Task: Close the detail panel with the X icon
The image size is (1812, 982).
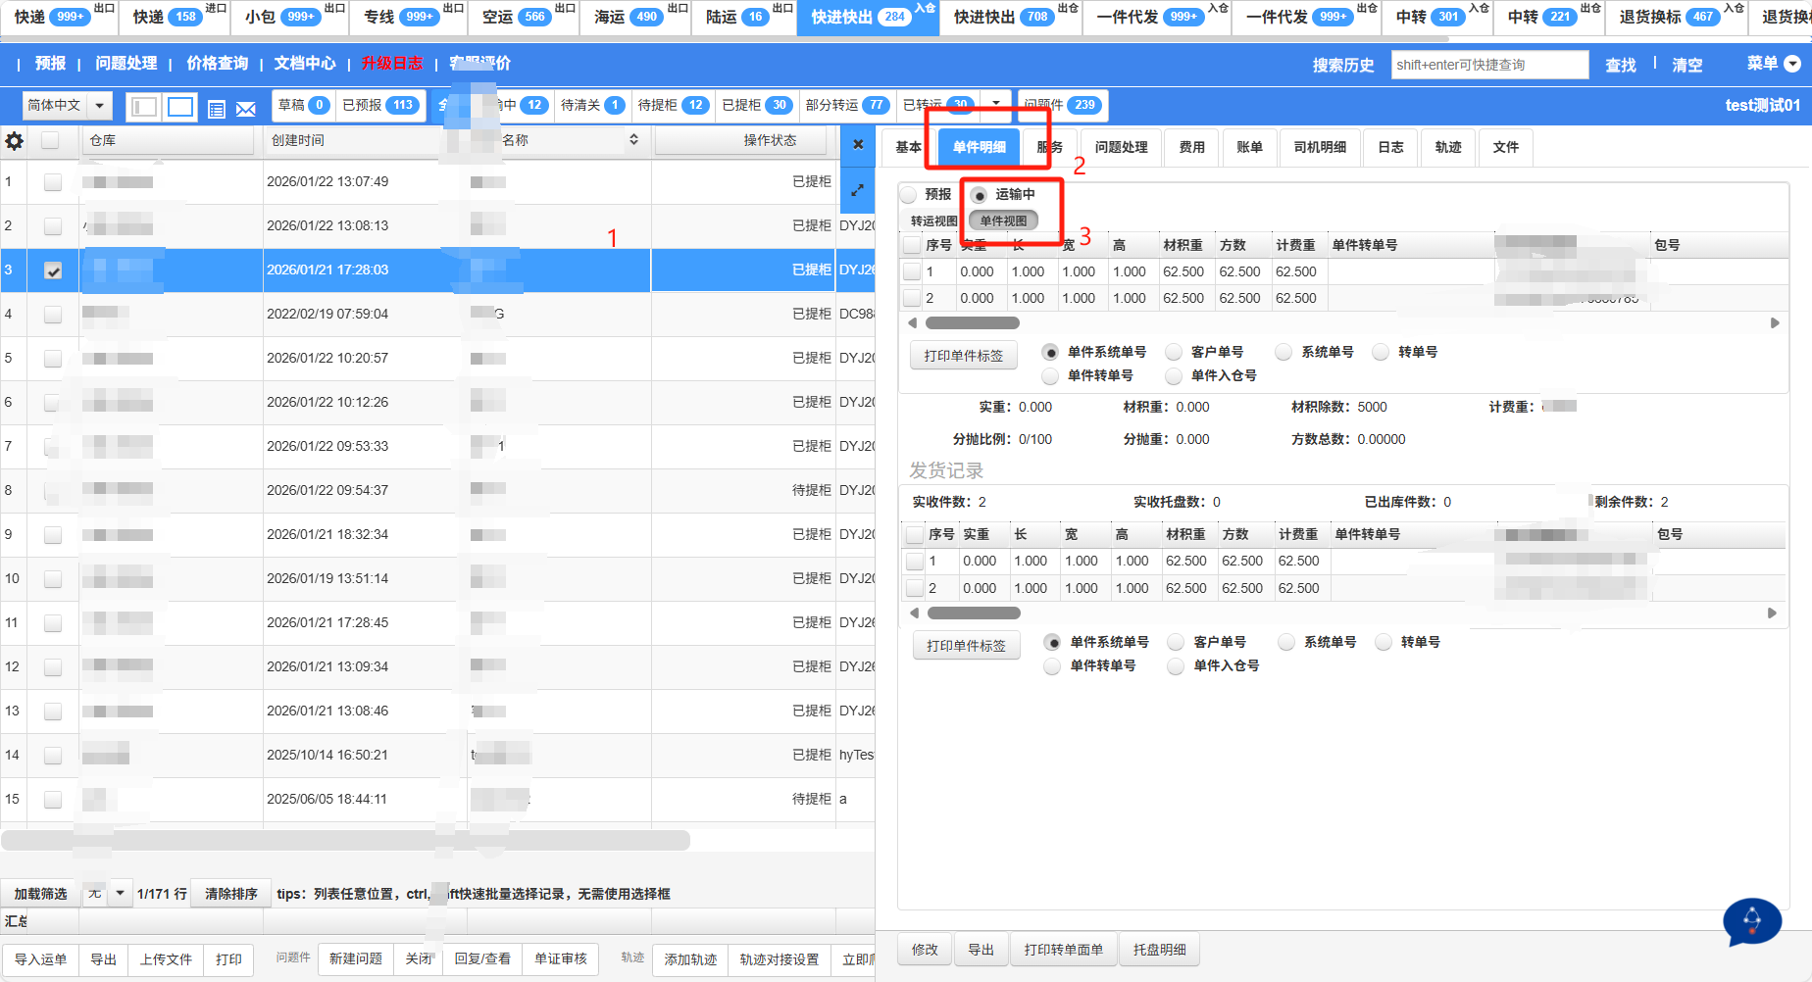Action: (x=858, y=144)
